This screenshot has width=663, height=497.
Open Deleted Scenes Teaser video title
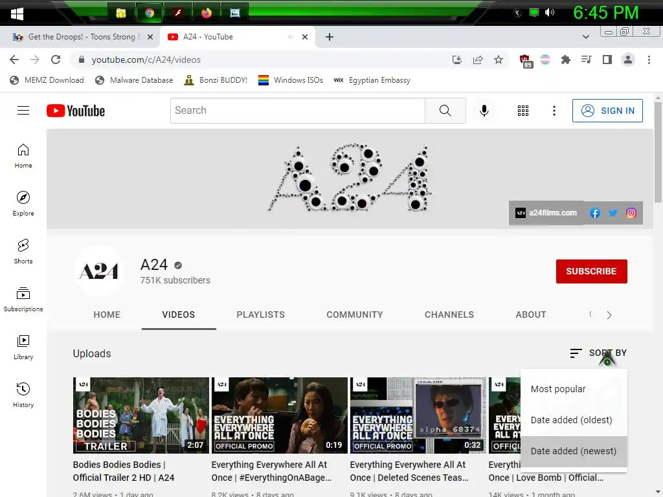[409, 471]
